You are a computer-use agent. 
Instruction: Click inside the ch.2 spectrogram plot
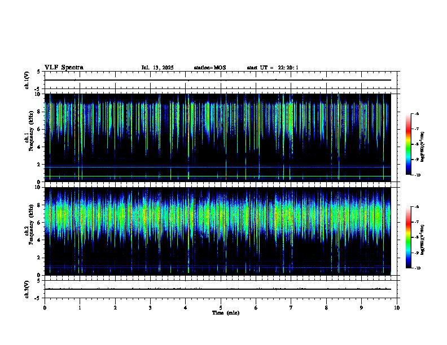pos(217,231)
